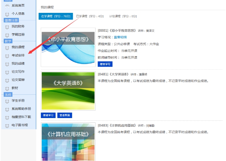Click the icon beside 系统帮助手册
This screenshot has height=161, width=226.
click(7, 109)
